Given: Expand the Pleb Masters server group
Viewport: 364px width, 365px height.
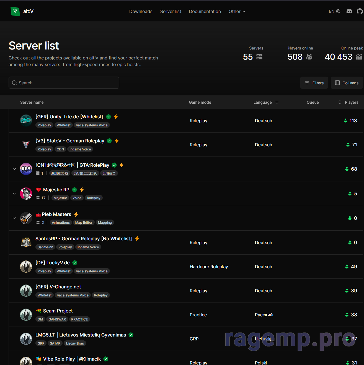Looking at the screenshot, I should point(14,218).
